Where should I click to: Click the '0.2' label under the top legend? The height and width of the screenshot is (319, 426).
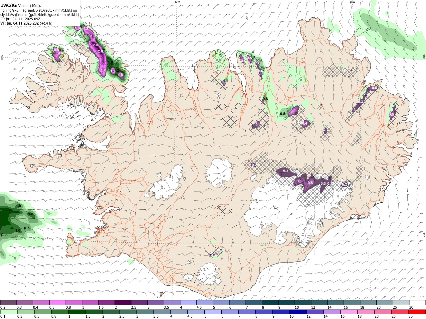3,307
